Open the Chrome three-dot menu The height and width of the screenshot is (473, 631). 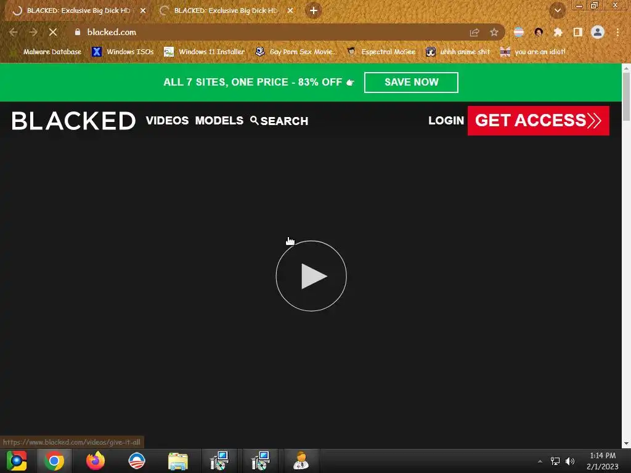pos(617,32)
